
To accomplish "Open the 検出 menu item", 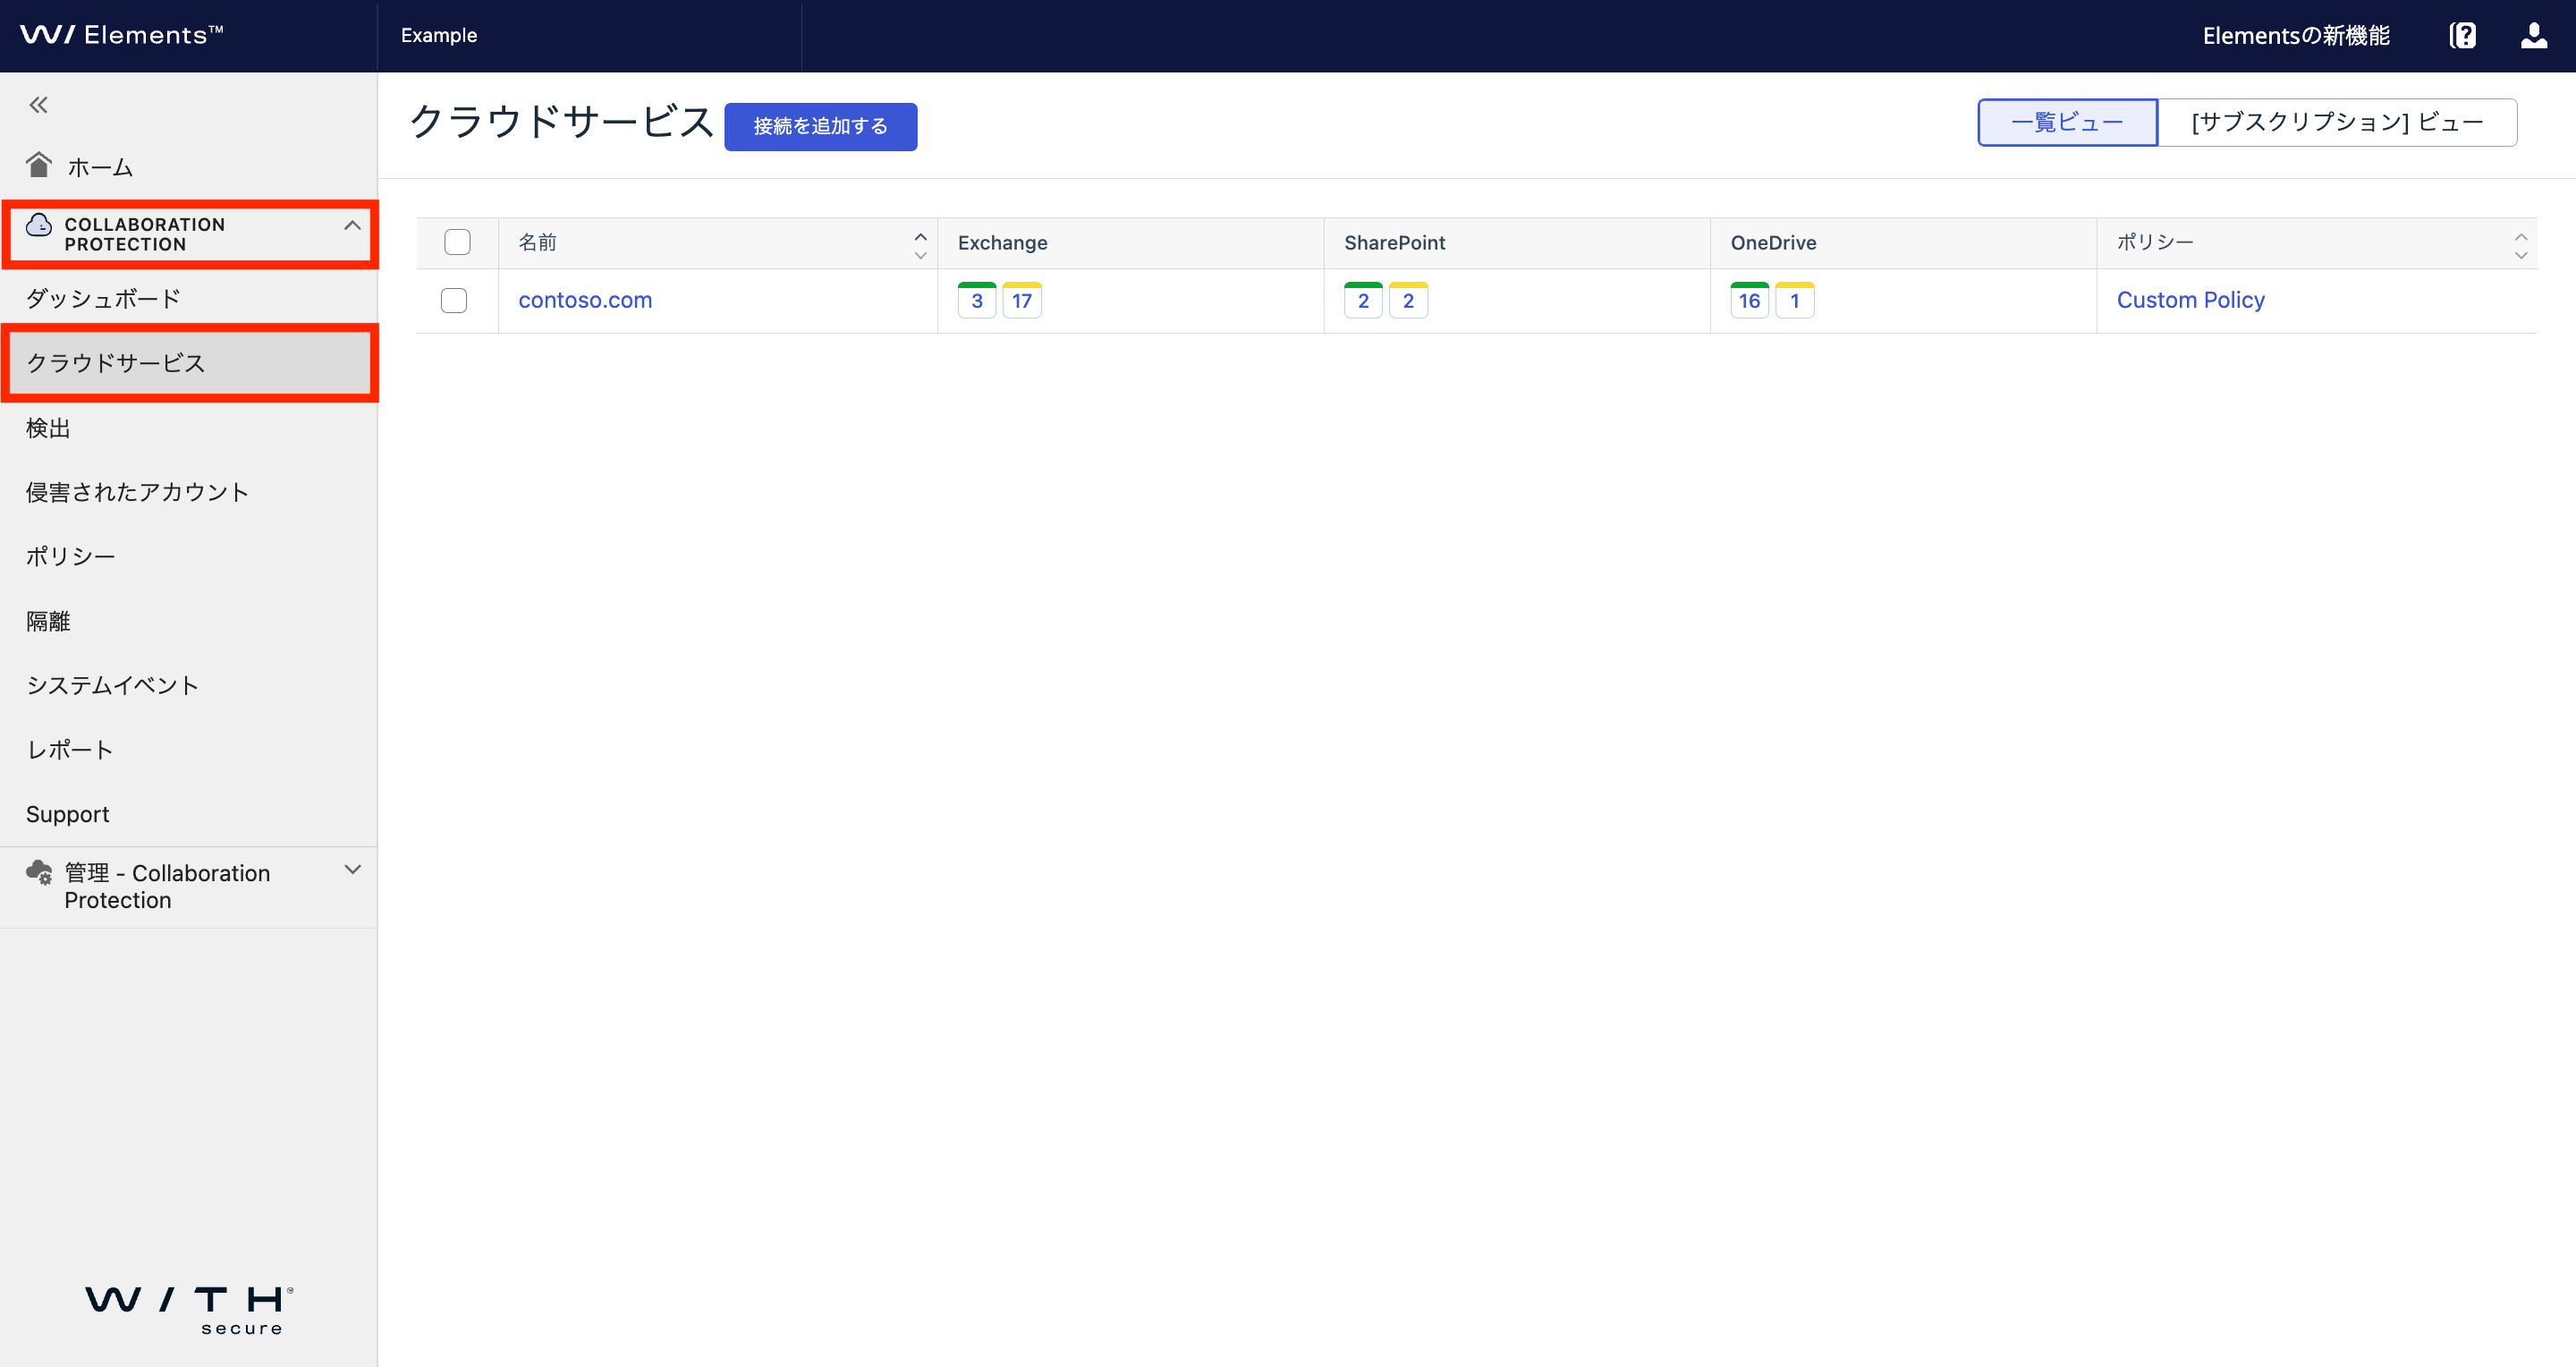I will (189, 428).
